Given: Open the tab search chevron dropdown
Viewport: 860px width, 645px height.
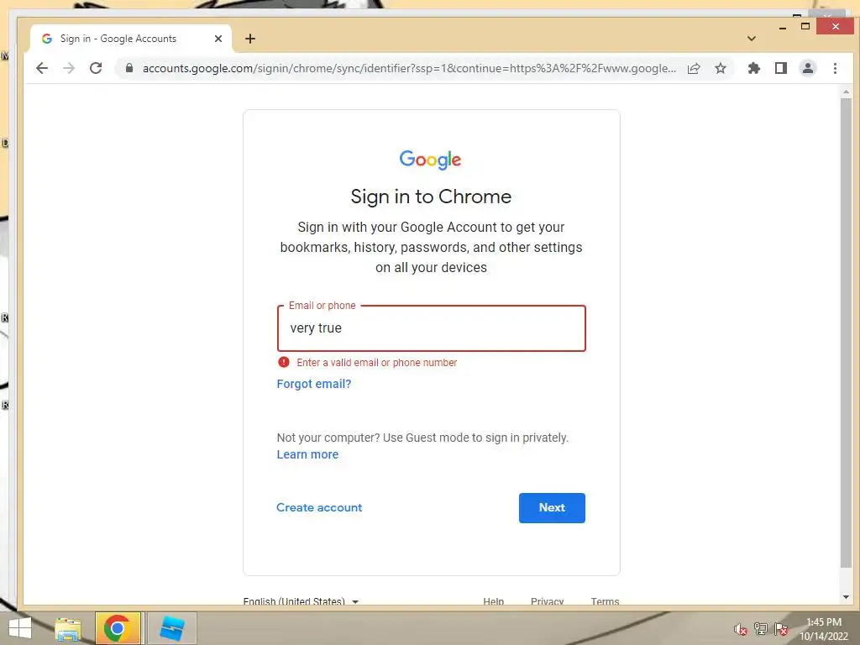Looking at the screenshot, I should (x=752, y=39).
